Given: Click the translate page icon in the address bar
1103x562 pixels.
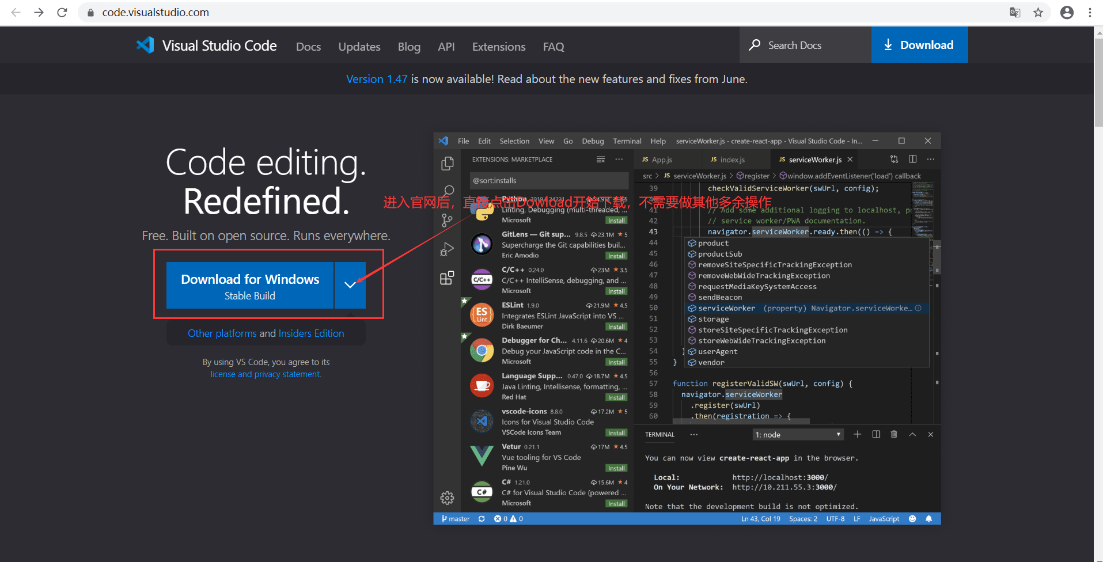Looking at the screenshot, I should (1015, 12).
